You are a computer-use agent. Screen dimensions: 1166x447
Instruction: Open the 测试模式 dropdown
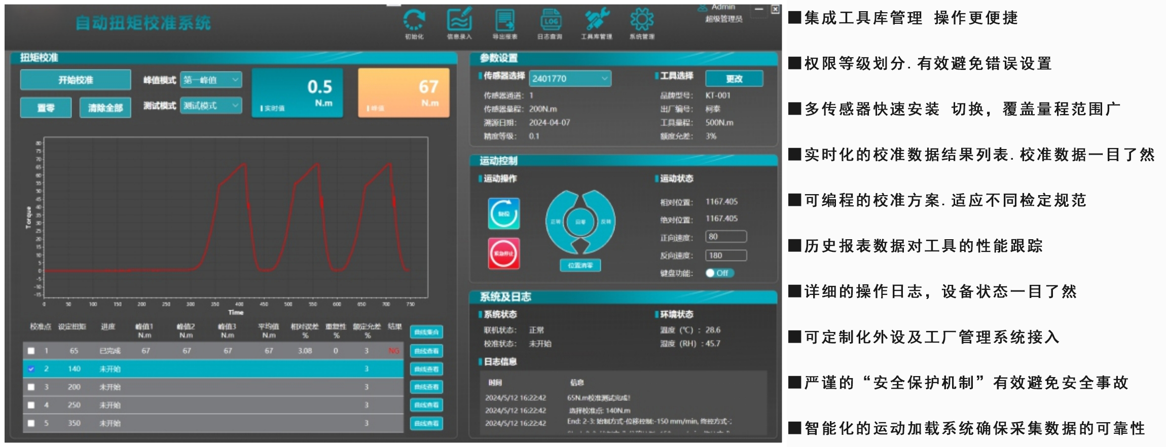(x=211, y=105)
